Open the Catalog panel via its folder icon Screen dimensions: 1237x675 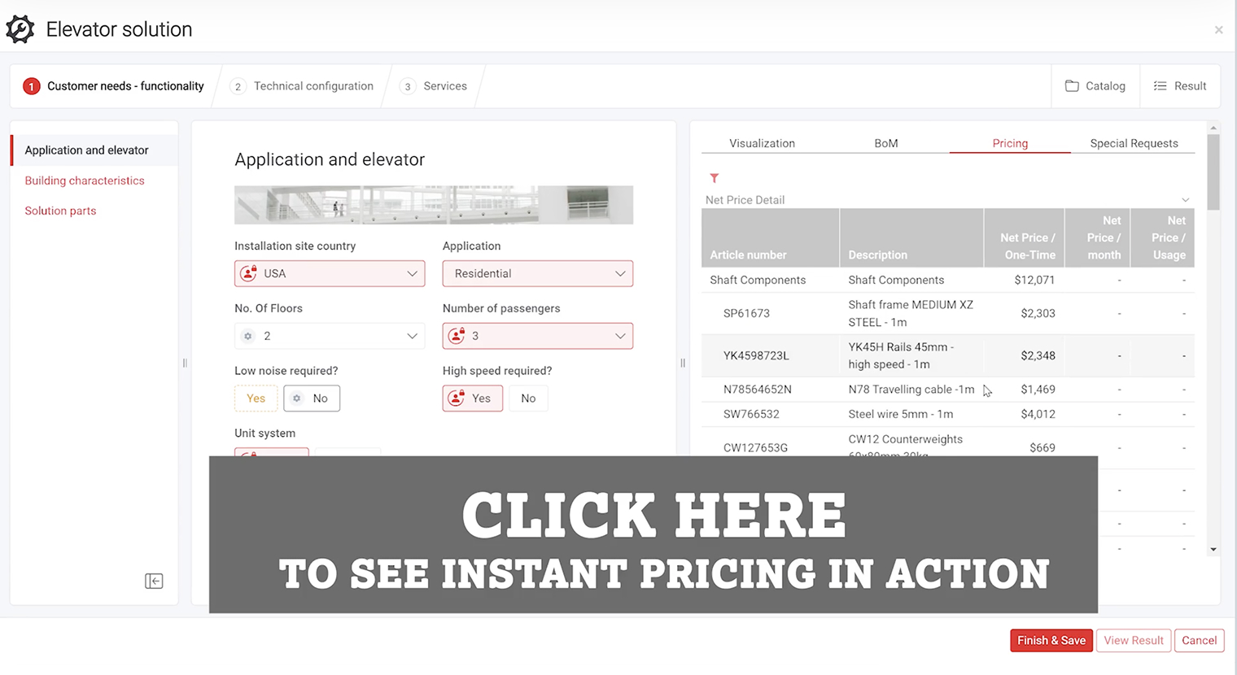pos(1072,85)
